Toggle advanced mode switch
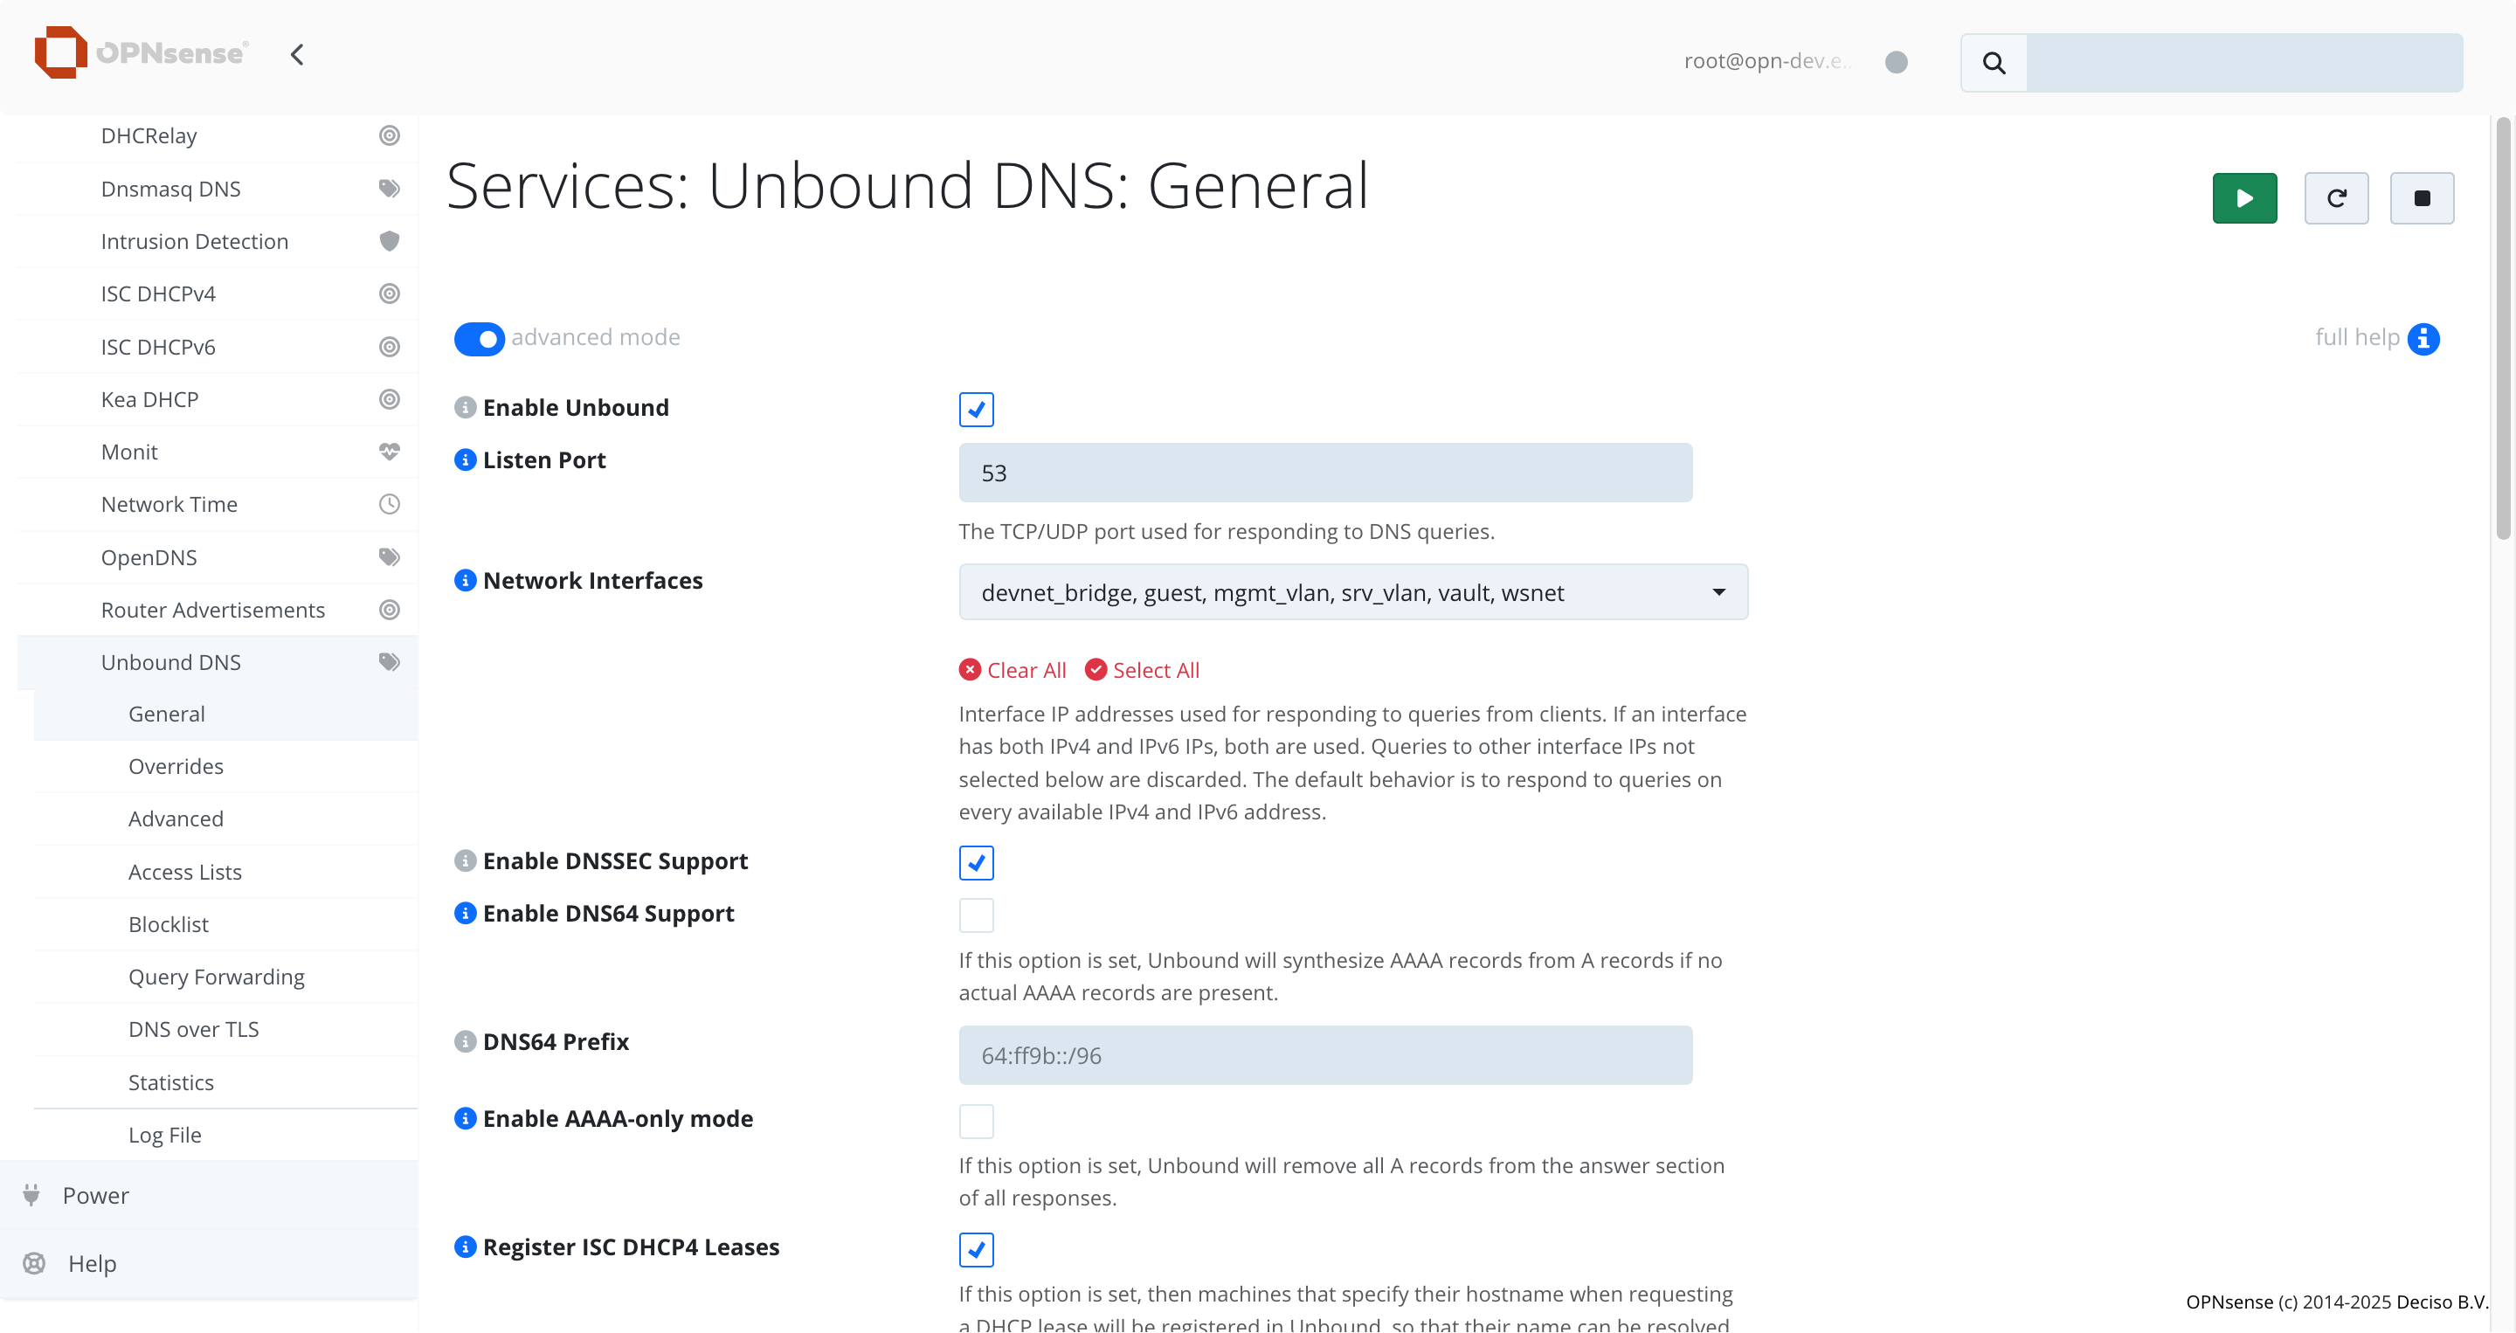The width and height of the screenshot is (2516, 1333). (x=479, y=339)
